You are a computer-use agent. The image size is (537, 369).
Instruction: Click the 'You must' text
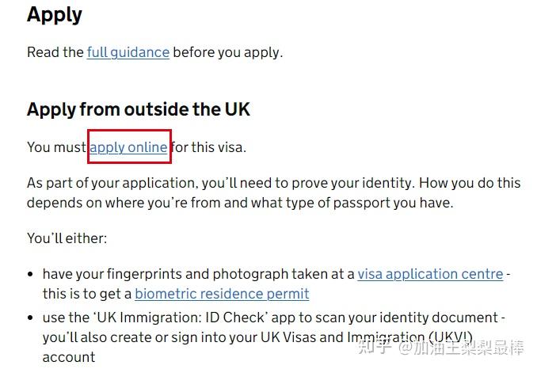coord(57,147)
